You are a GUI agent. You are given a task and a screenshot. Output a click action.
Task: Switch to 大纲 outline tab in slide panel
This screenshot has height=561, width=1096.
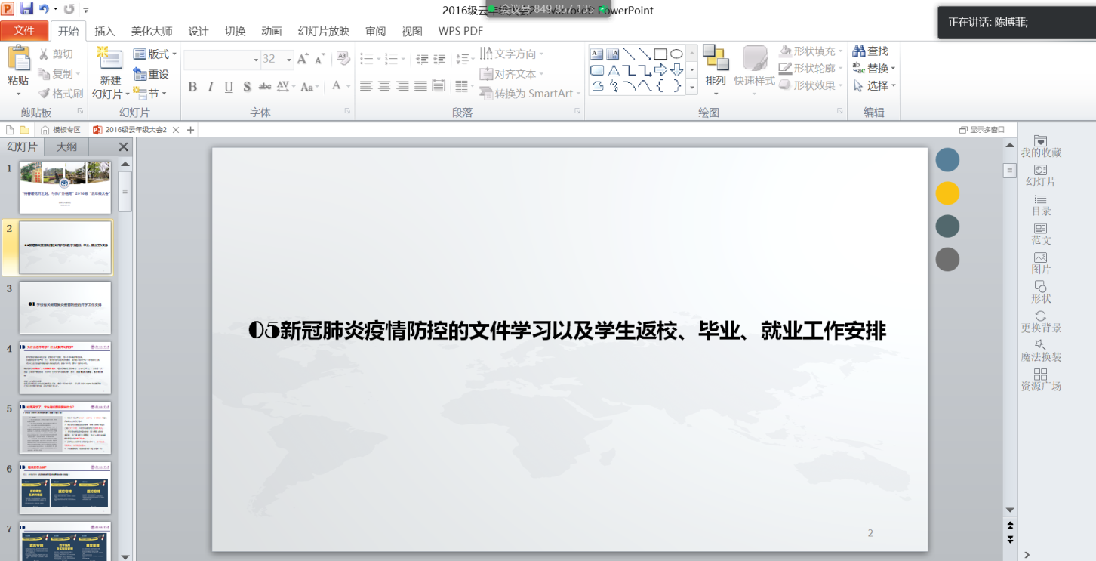click(x=66, y=147)
